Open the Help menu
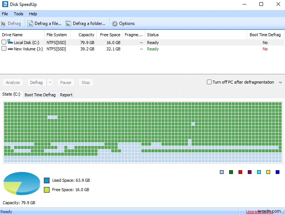This screenshot has height=215, width=285. (33, 14)
